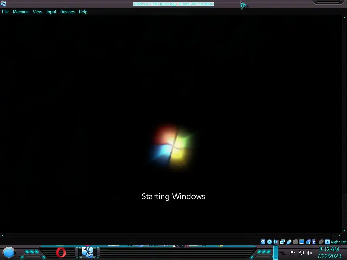
Task: Click the recording status icon
Action: [x=308, y=242]
